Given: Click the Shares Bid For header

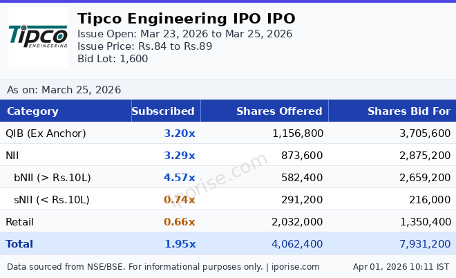Looking at the screenshot, I should (x=408, y=111).
